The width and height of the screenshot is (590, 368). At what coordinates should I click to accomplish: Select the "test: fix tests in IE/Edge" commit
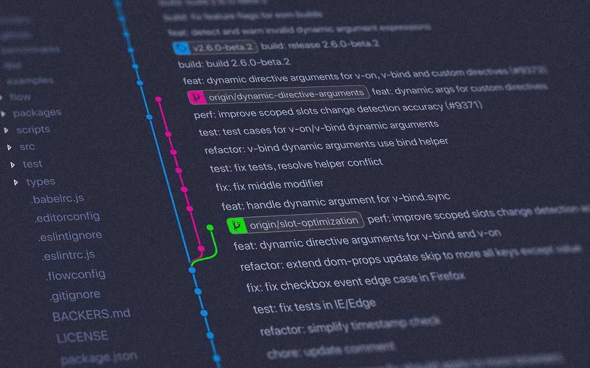click(314, 306)
